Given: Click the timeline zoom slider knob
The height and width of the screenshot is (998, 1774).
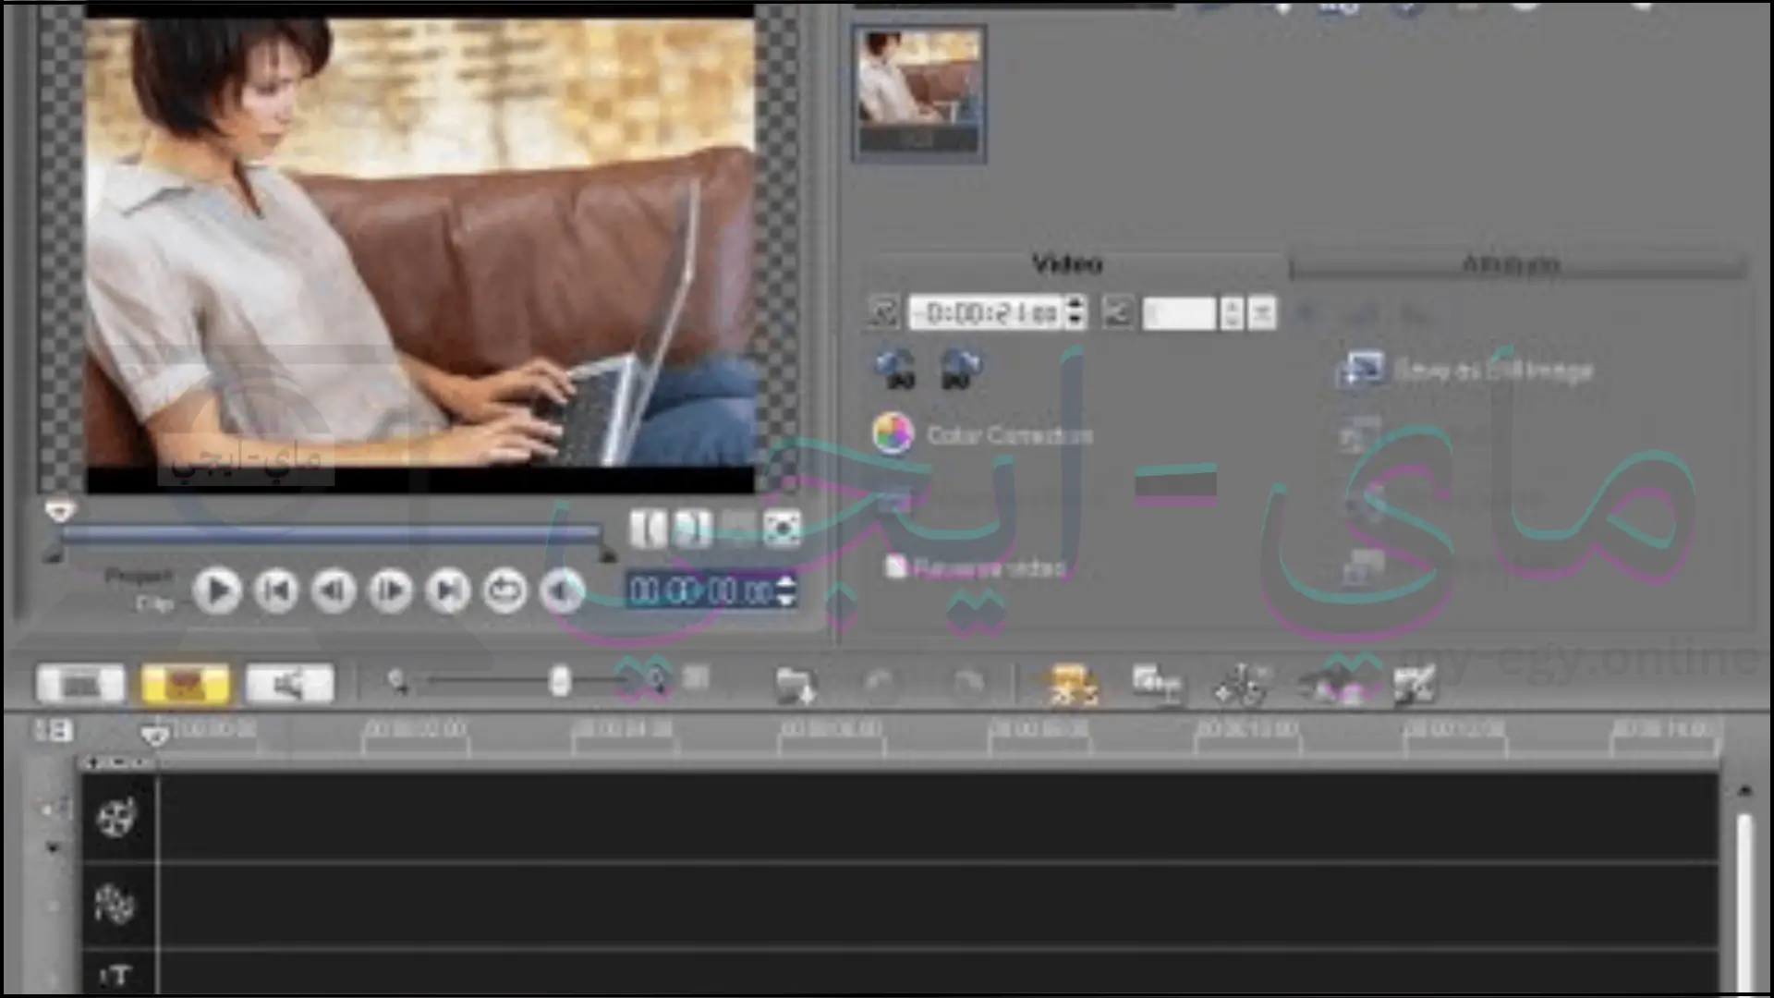Looking at the screenshot, I should click(559, 682).
